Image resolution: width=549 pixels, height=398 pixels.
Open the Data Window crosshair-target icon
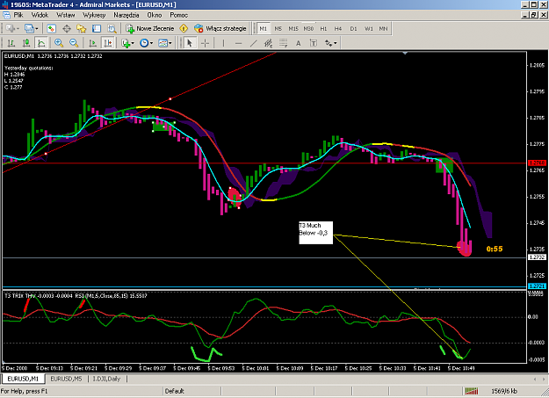pyautogui.click(x=67, y=29)
